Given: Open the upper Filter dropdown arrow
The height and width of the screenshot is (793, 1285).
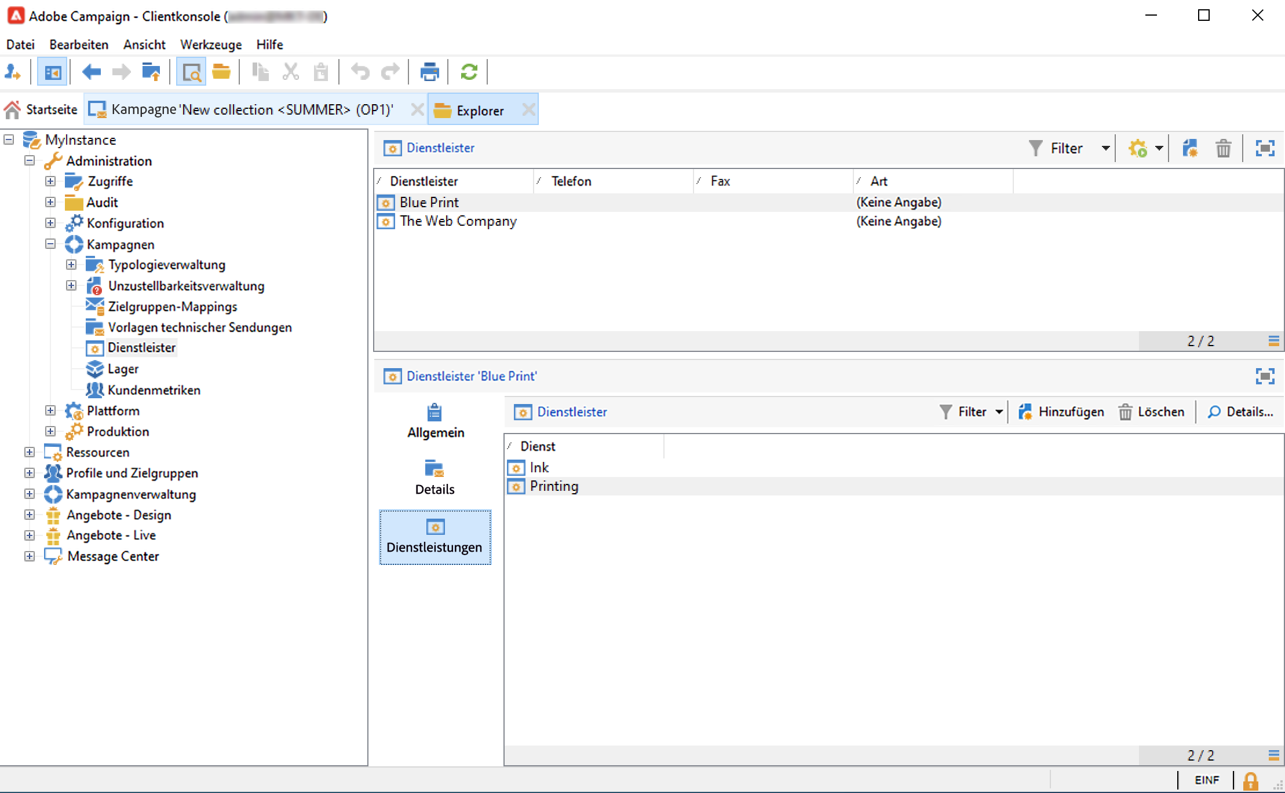Looking at the screenshot, I should tap(1105, 148).
